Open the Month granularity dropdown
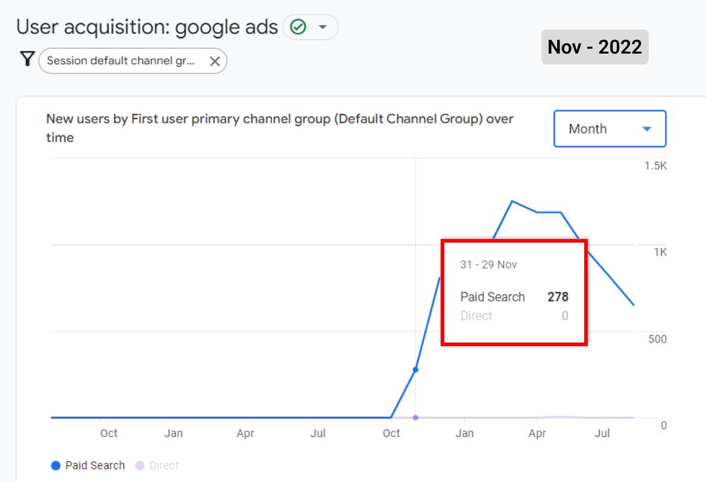The height and width of the screenshot is (481, 706). point(610,129)
